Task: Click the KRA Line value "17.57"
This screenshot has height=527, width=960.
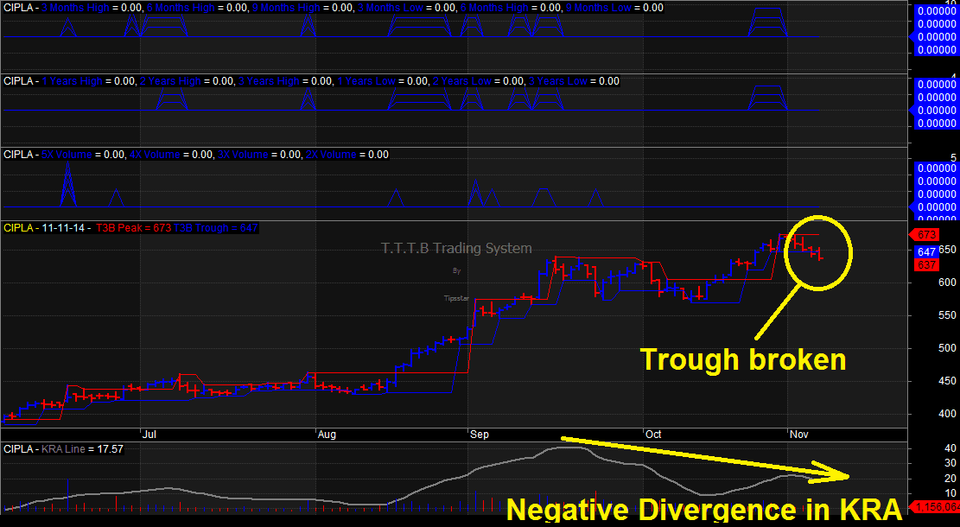Action: (x=111, y=449)
